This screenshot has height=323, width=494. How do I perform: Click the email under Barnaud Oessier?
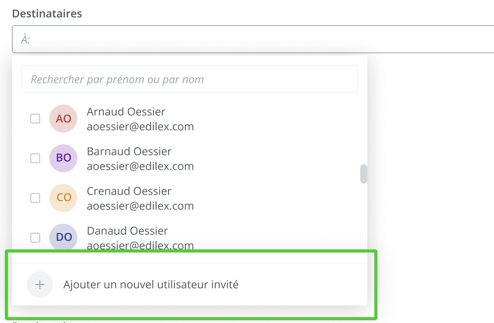point(140,166)
